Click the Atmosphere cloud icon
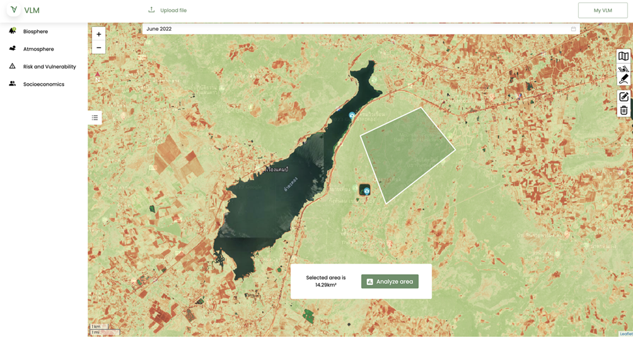The image size is (633, 337). pyautogui.click(x=13, y=48)
